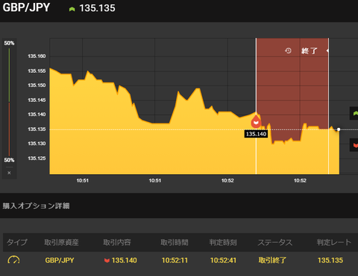The image size is (358, 276).
Task: Click the red entry marker on the chart
Action: (256, 122)
